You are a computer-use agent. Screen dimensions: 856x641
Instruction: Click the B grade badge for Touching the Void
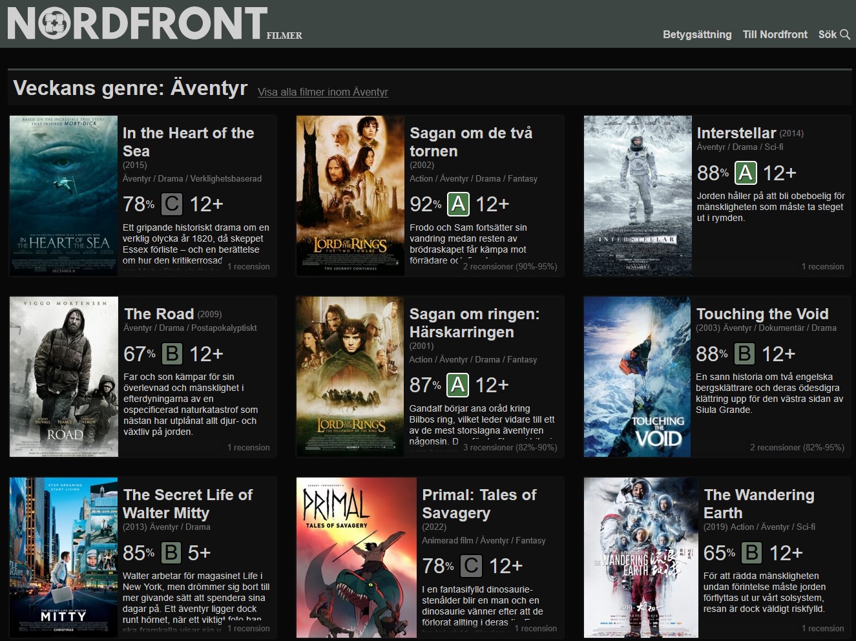744,353
